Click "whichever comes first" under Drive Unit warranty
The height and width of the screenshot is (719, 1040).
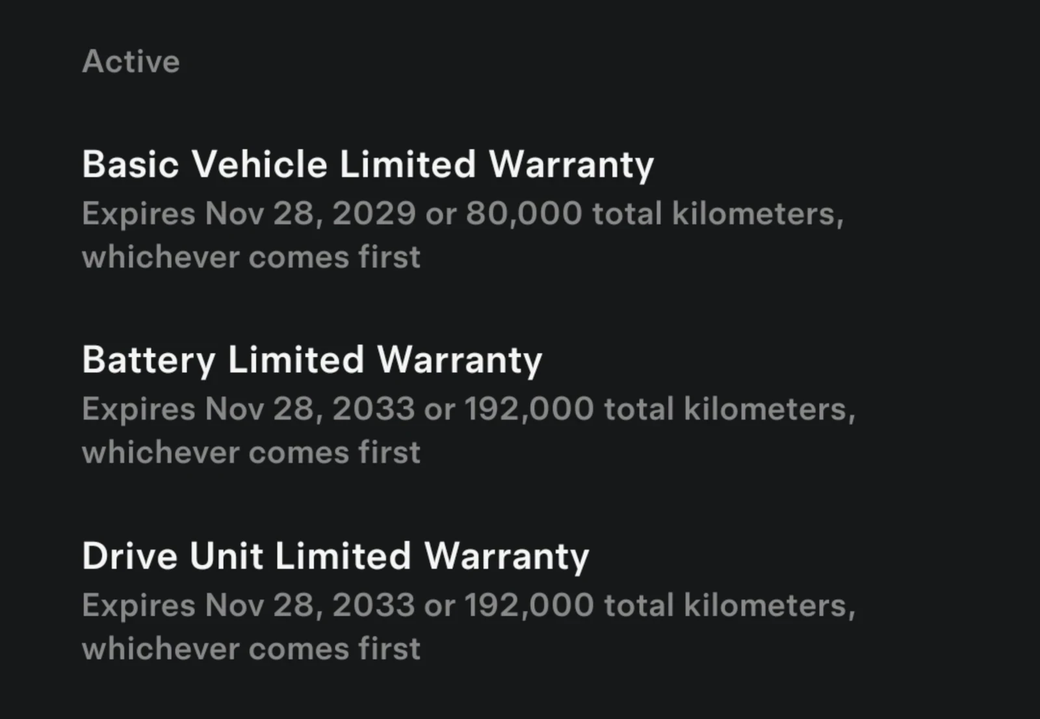[251, 649]
